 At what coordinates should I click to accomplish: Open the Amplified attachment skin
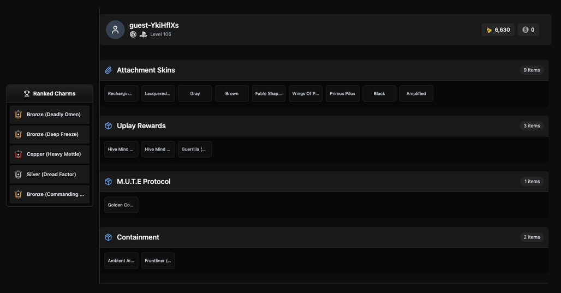click(416, 93)
